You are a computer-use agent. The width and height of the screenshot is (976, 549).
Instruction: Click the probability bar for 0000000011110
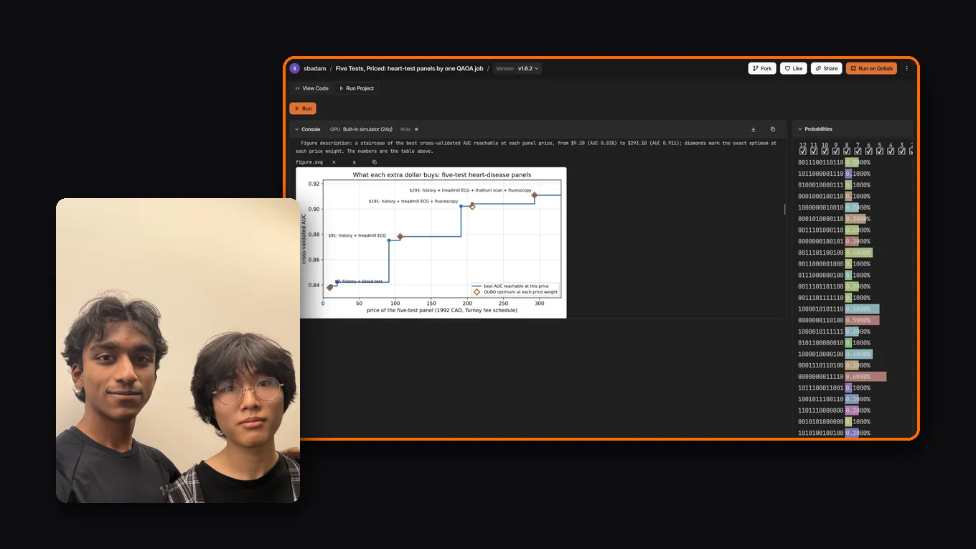(x=865, y=377)
